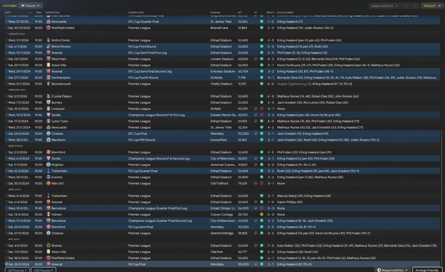Image resolution: width=445 pixels, height=272 pixels.
Task: Click the TV icon on the Liverpool row
Action: tap(256, 109)
